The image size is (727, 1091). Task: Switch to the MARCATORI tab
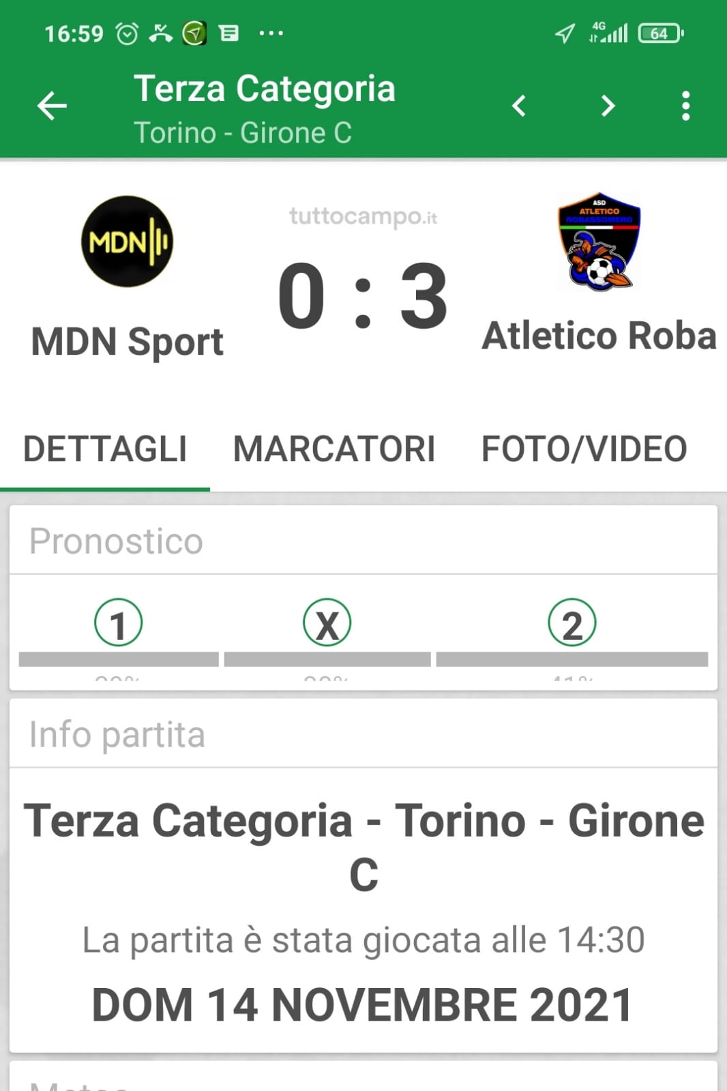[x=334, y=449]
